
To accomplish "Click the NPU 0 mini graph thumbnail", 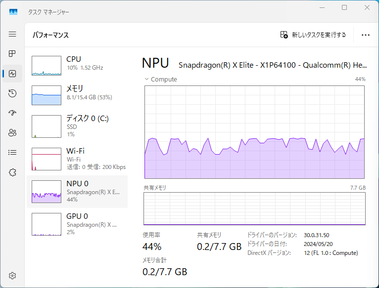I will pos(47,191).
